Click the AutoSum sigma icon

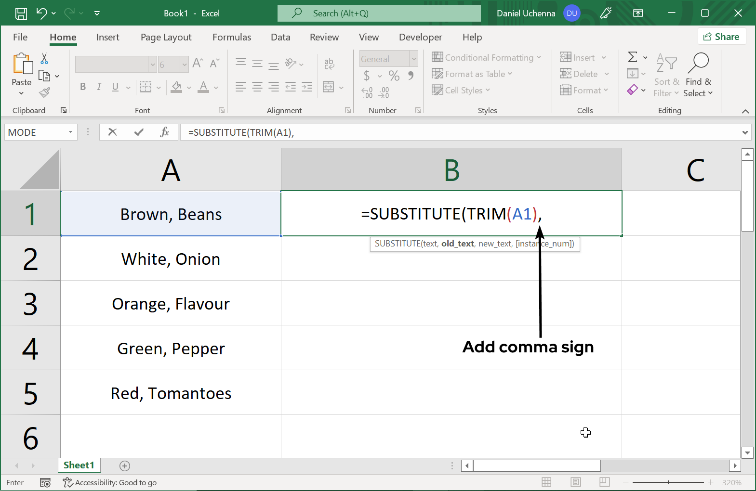[633, 57]
